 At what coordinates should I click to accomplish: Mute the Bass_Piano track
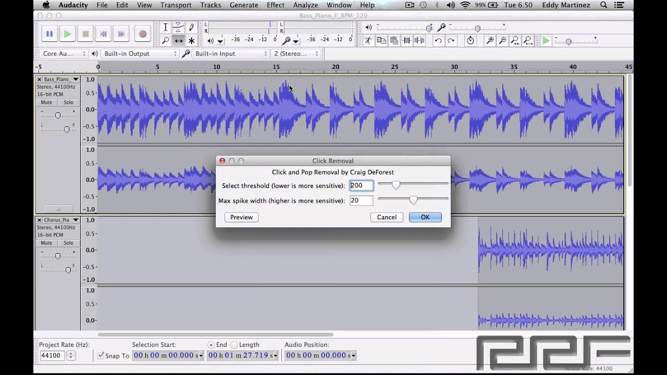[46, 103]
